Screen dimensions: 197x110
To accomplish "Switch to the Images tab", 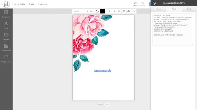I will (x=158, y=9).
